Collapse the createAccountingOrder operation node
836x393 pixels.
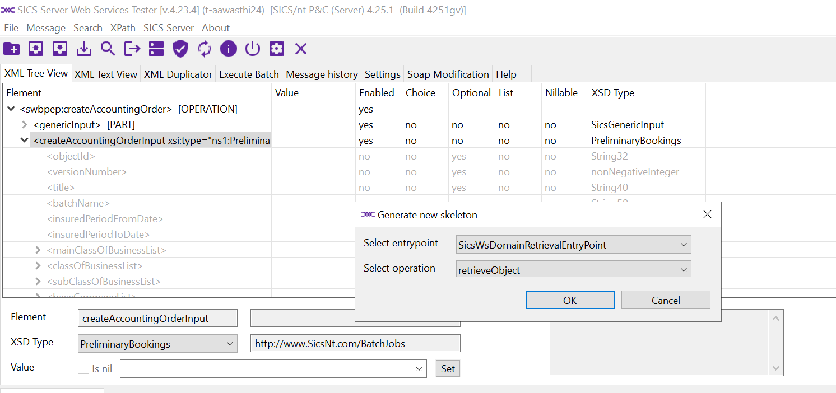pyautogui.click(x=11, y=109)
